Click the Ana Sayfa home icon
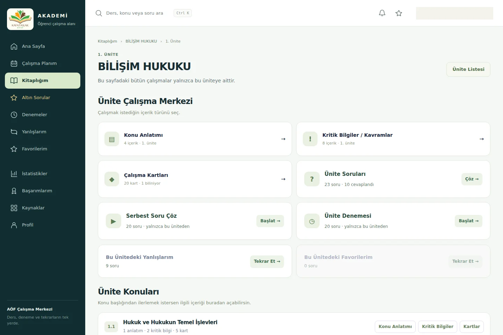Viewport: 503px width, 335px height. (14, 46)
